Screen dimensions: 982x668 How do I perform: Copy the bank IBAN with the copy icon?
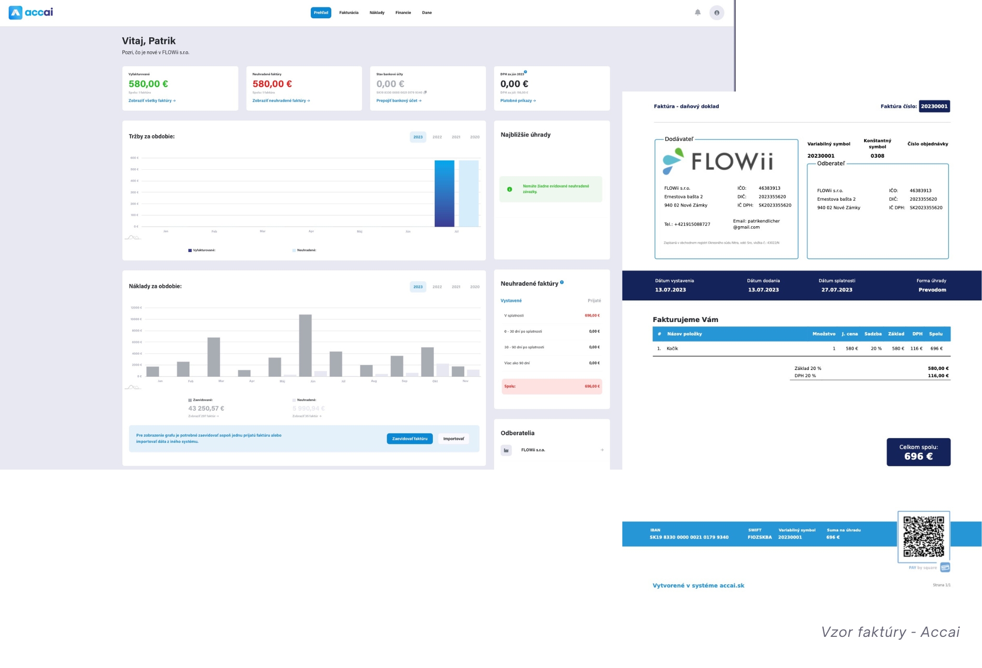425,92
